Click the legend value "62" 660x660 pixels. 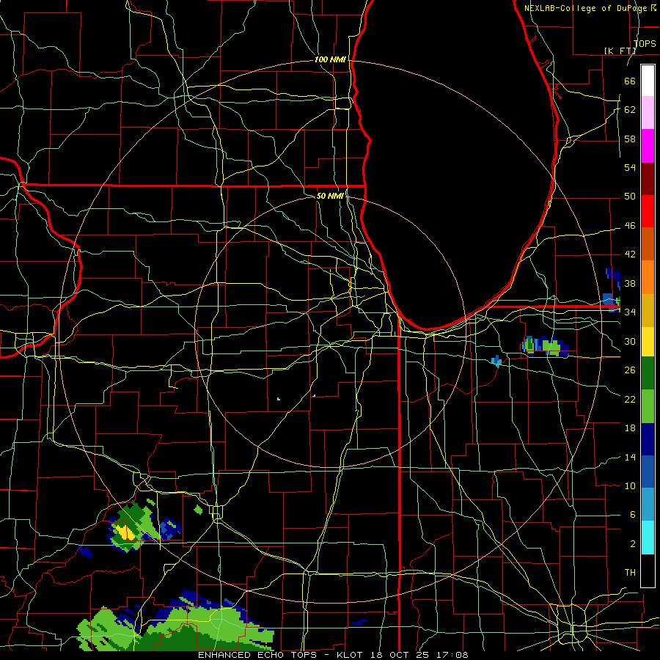pos(630,110)
